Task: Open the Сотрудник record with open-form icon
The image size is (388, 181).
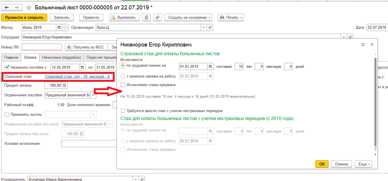Action: (350, 37)
